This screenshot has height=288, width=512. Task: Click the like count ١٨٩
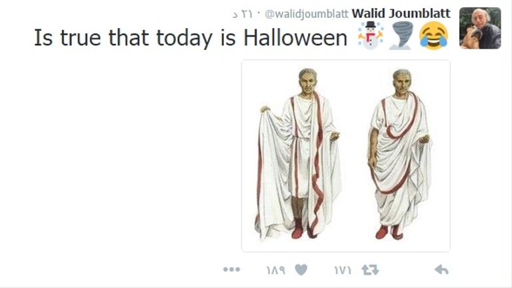(x=276, y=271)
